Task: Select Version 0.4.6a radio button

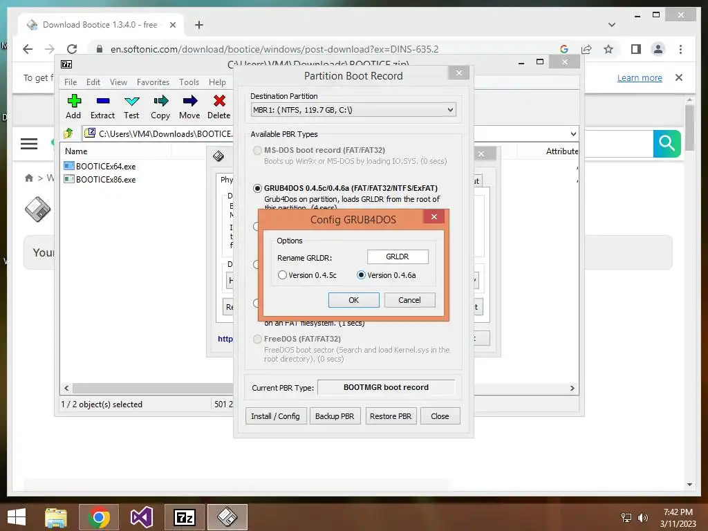Action: tap(361, 275)
